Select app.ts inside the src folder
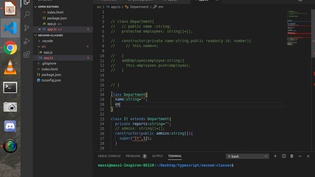Image resolution: width=315 pixels, height=177 pixels. click(48, 58)
